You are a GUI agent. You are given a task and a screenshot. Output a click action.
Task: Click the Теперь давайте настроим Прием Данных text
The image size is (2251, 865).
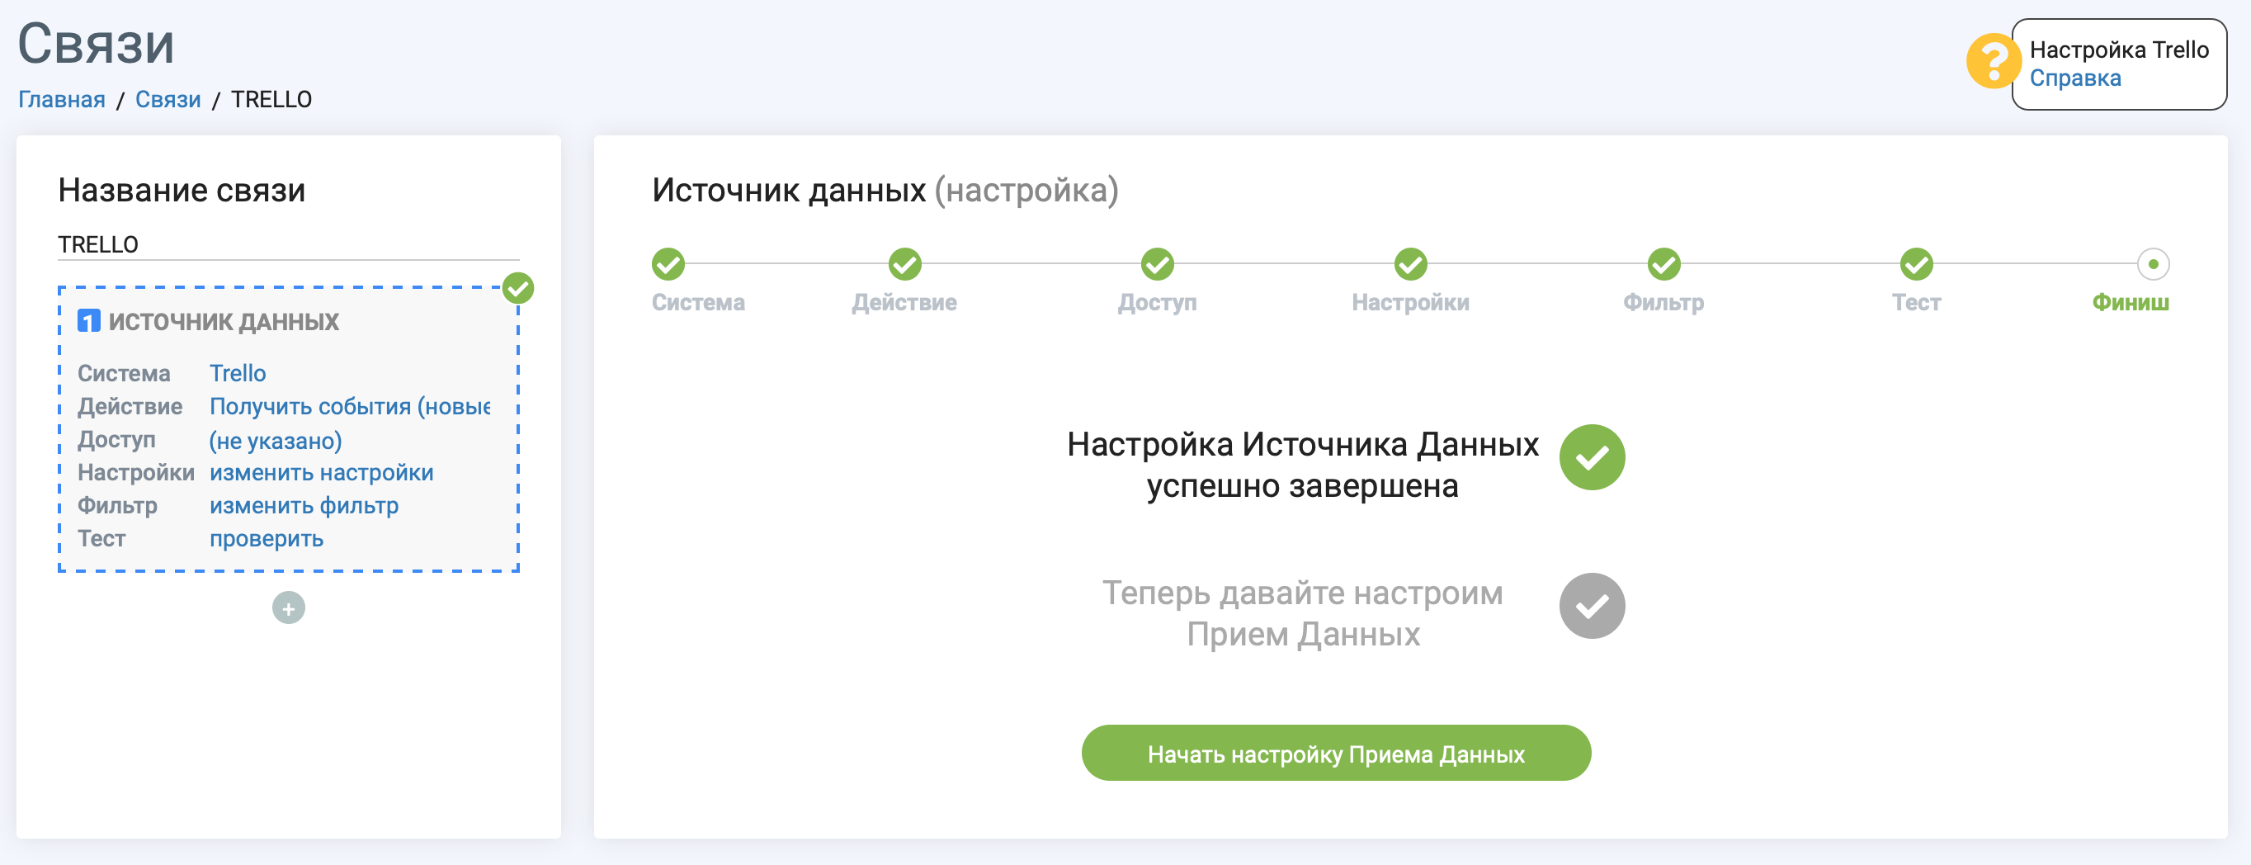click(1302, 613)
